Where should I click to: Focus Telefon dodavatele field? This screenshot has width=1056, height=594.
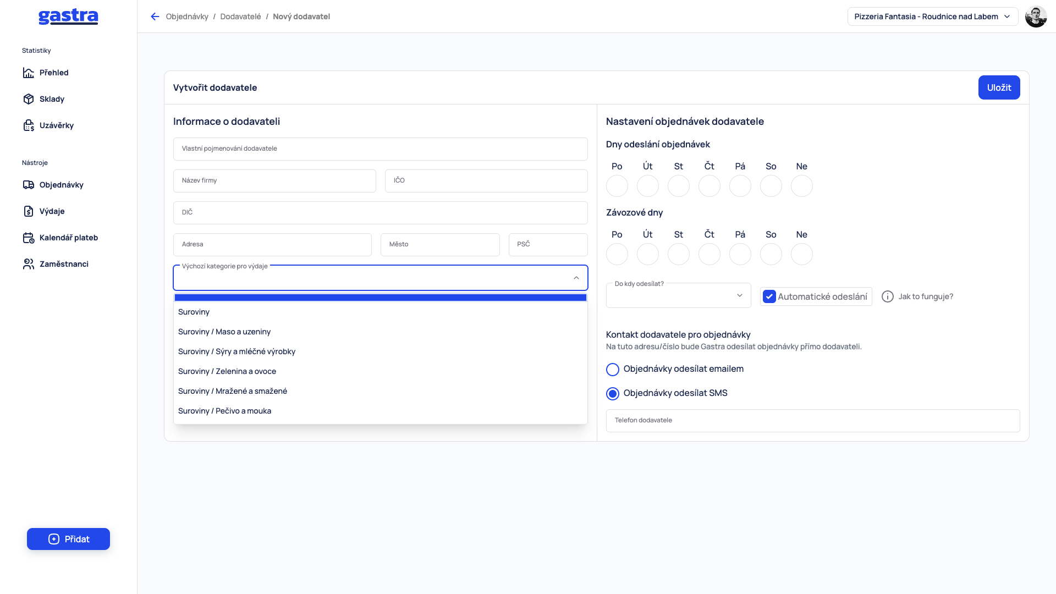pos(813,421)
